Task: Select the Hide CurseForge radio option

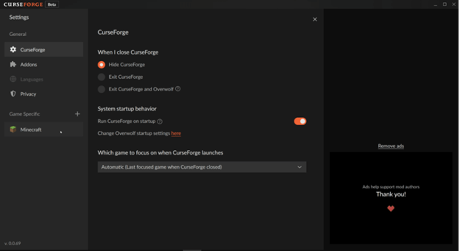Action: (101, 65)
